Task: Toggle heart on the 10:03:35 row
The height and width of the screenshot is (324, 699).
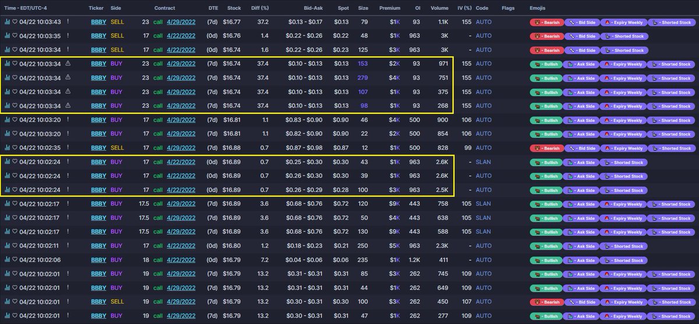Action: click(15, 36)
